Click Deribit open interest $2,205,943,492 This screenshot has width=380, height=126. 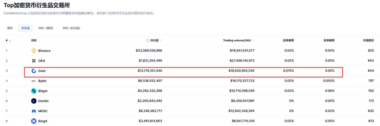click(150, 101)
